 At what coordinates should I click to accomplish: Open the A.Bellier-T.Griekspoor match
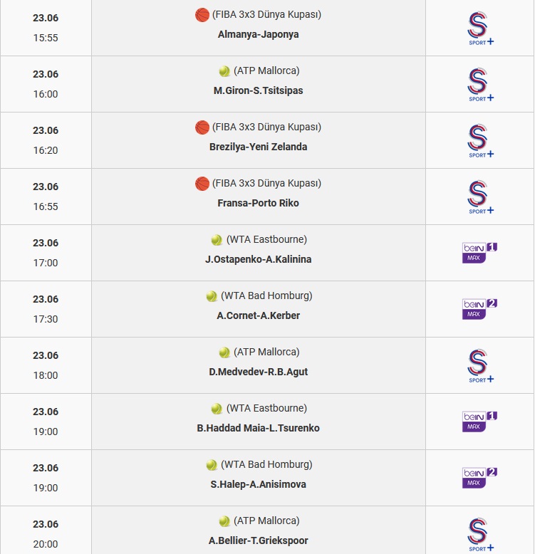pyautogui.click(x=259, y=540)
